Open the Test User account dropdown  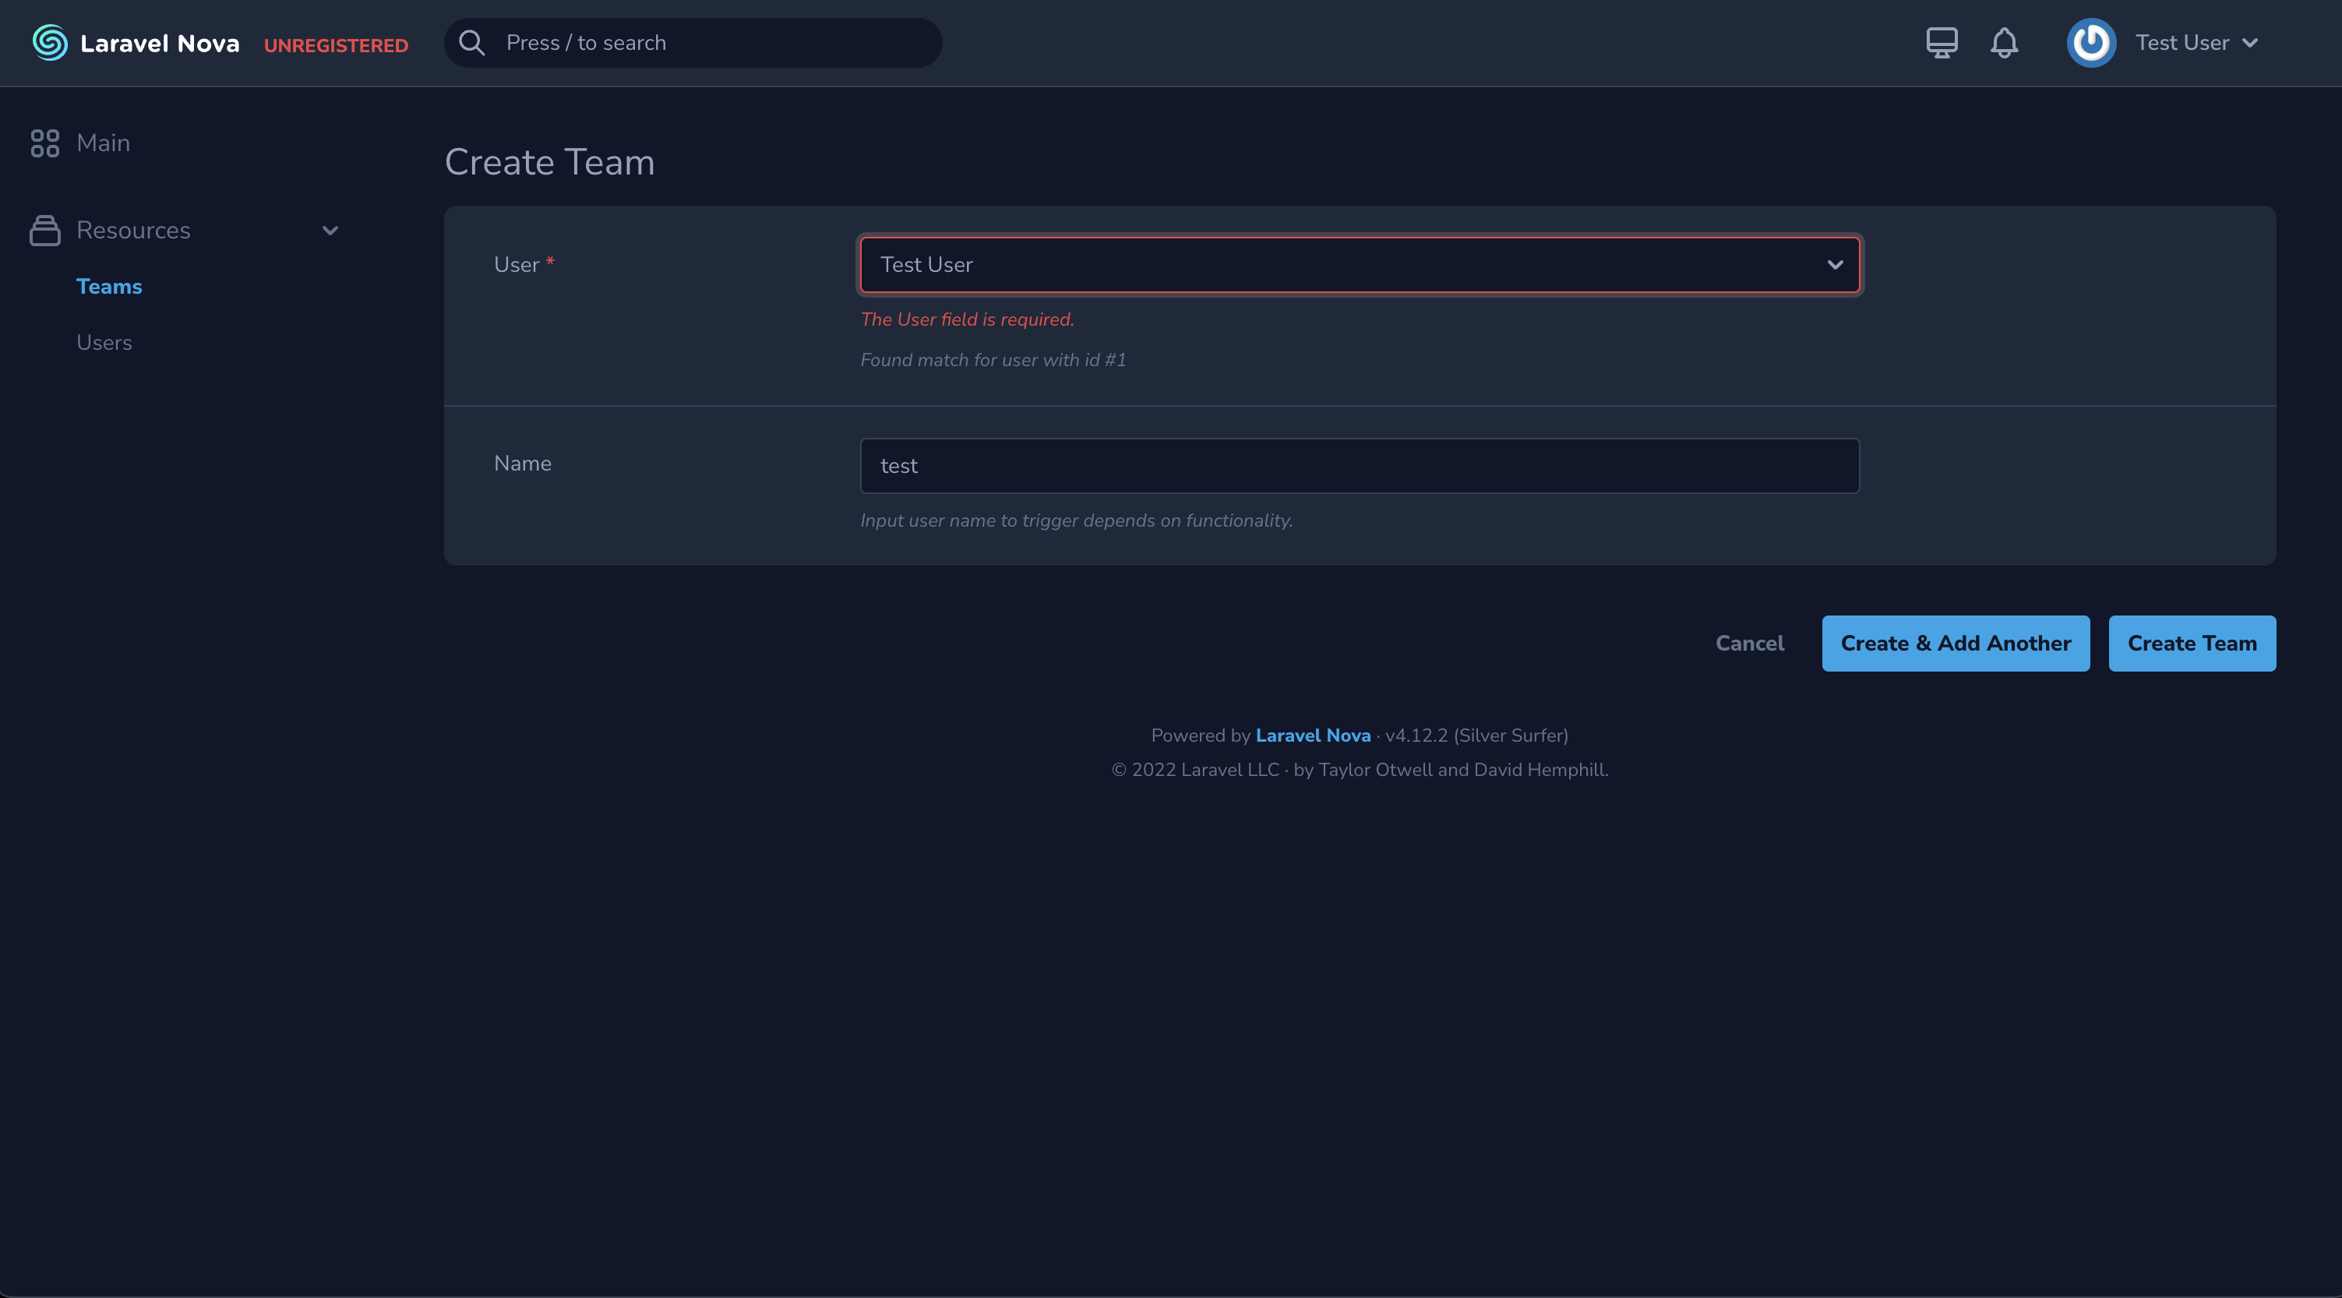coord(2196,43)
